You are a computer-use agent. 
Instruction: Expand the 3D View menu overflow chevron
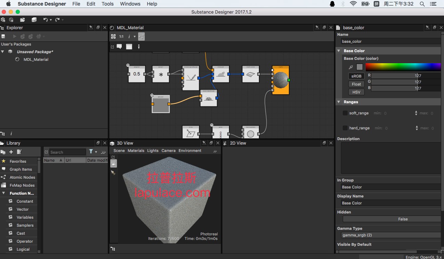(x=215, y=151)
